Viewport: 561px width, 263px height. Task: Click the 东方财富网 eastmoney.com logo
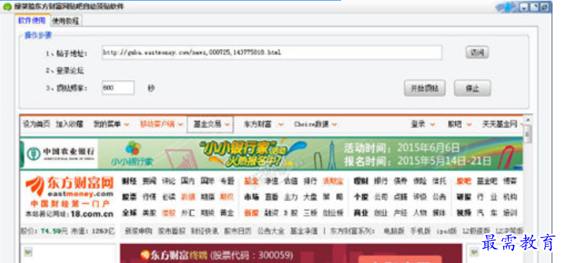pos(69,187)
